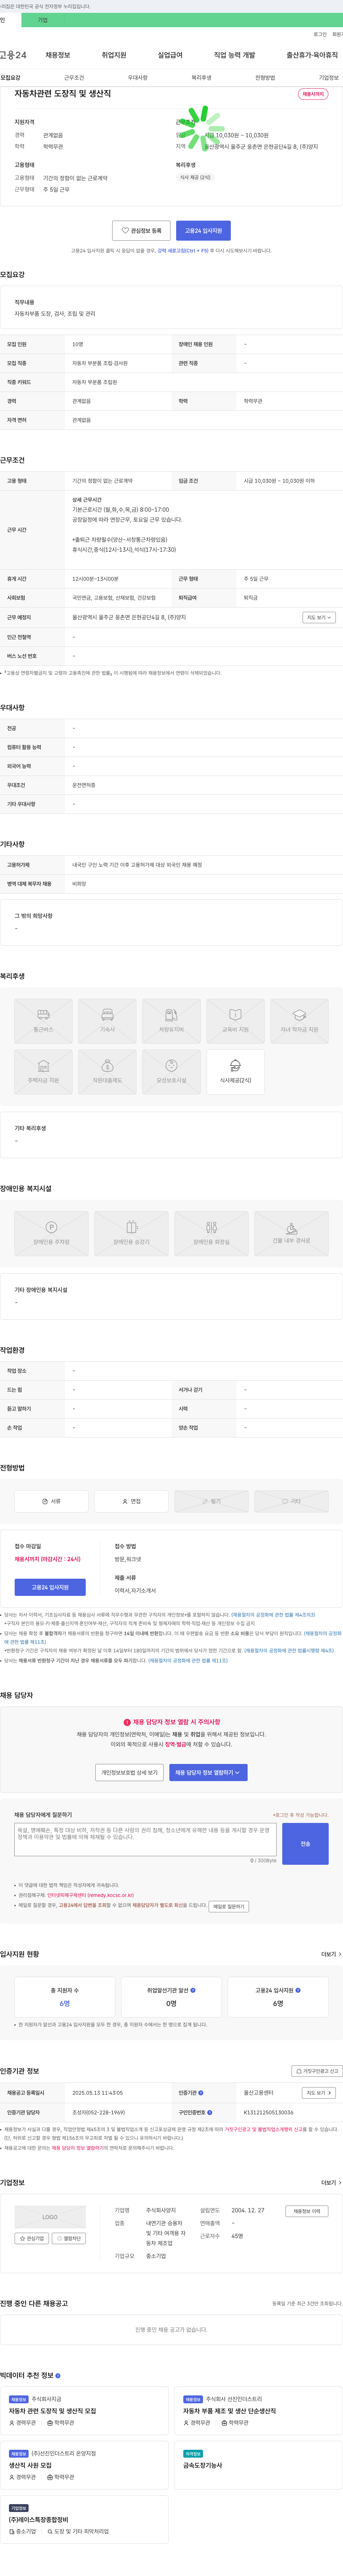343x2576 pixels.
Task: Open recommended 생산직 사원 모집 card
Action: 84,2465
